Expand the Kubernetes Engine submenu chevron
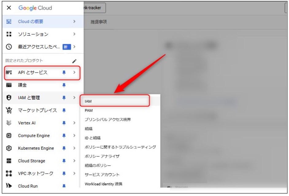 (74, 148)
